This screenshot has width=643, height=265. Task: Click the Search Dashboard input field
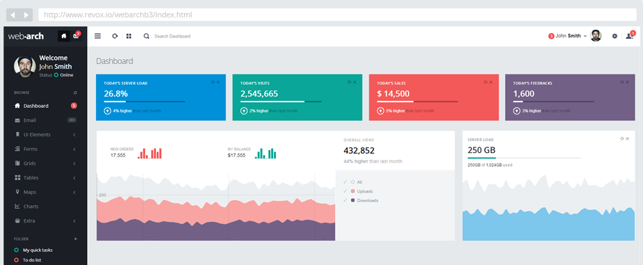tap(172, 36)
